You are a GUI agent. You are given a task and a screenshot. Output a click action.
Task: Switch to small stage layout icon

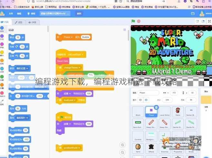click(197, 21)
